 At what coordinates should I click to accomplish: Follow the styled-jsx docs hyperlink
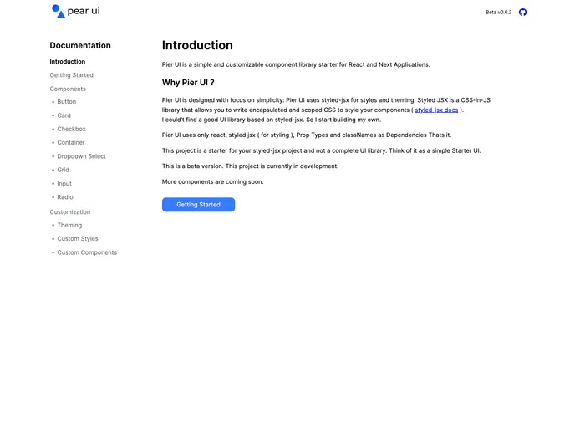point(436,110)
